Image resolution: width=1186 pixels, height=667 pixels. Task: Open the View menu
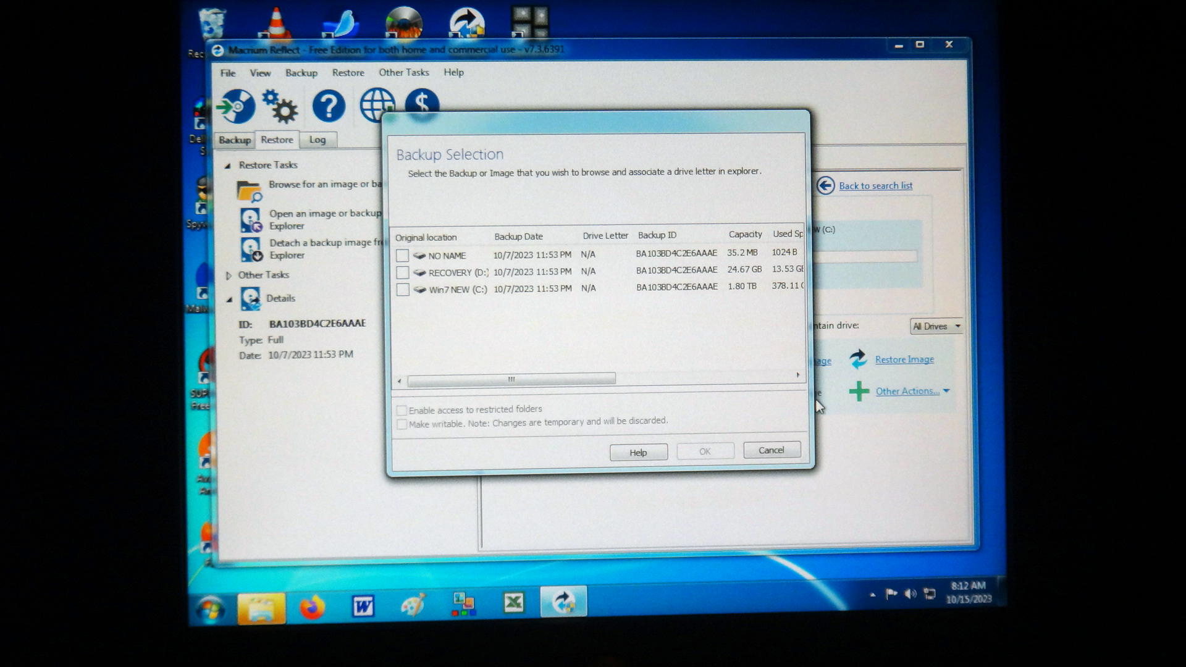coord(260,73)
